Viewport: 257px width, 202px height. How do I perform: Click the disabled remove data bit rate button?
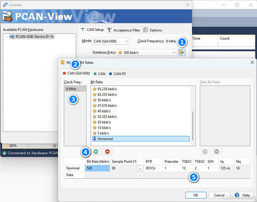pos(216,152)
